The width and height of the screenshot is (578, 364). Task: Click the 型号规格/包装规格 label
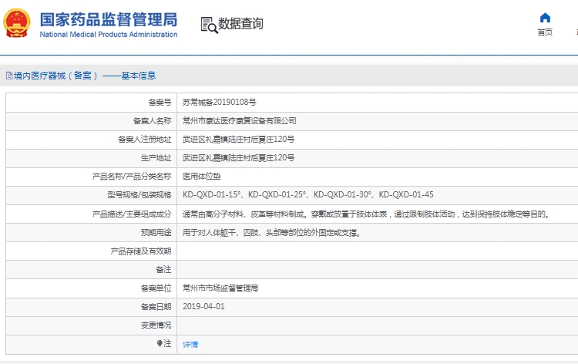coord(139,194)
